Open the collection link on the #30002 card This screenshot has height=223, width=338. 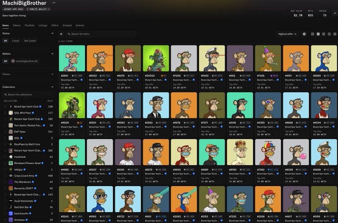coord(154,80)
